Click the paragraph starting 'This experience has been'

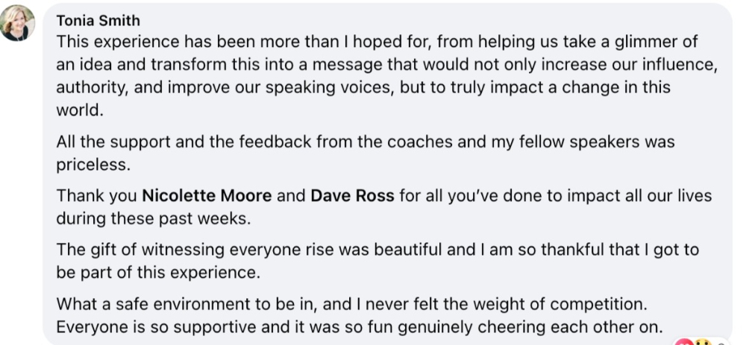tap(386, 76)
